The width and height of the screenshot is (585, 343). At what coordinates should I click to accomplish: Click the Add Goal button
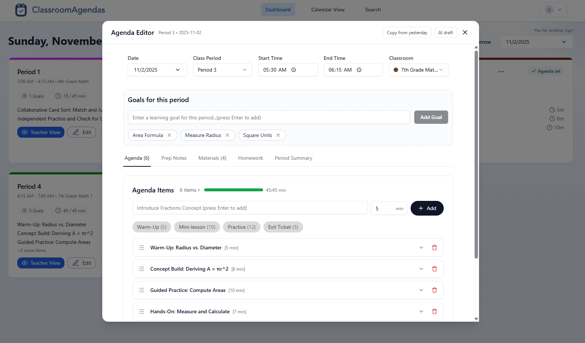tap(431, 117)
